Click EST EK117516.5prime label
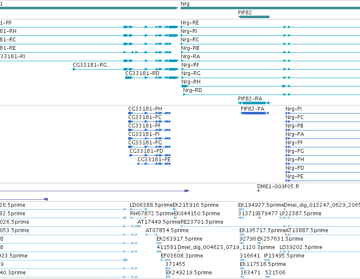This screenshot has height=279, width=360. coord(263,264)
